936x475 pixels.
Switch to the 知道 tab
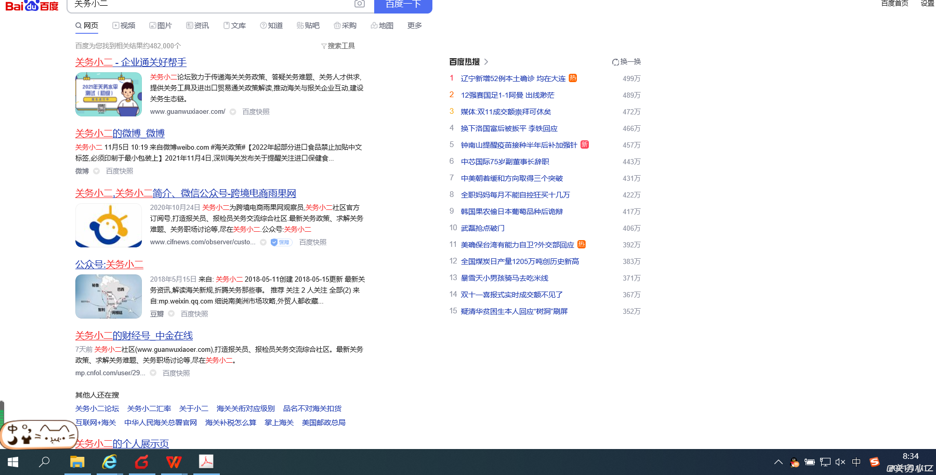coord(271,25)
